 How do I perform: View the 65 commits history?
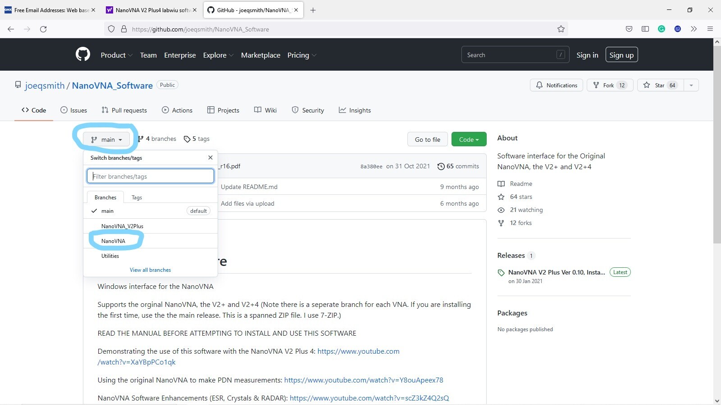[458, 166]
